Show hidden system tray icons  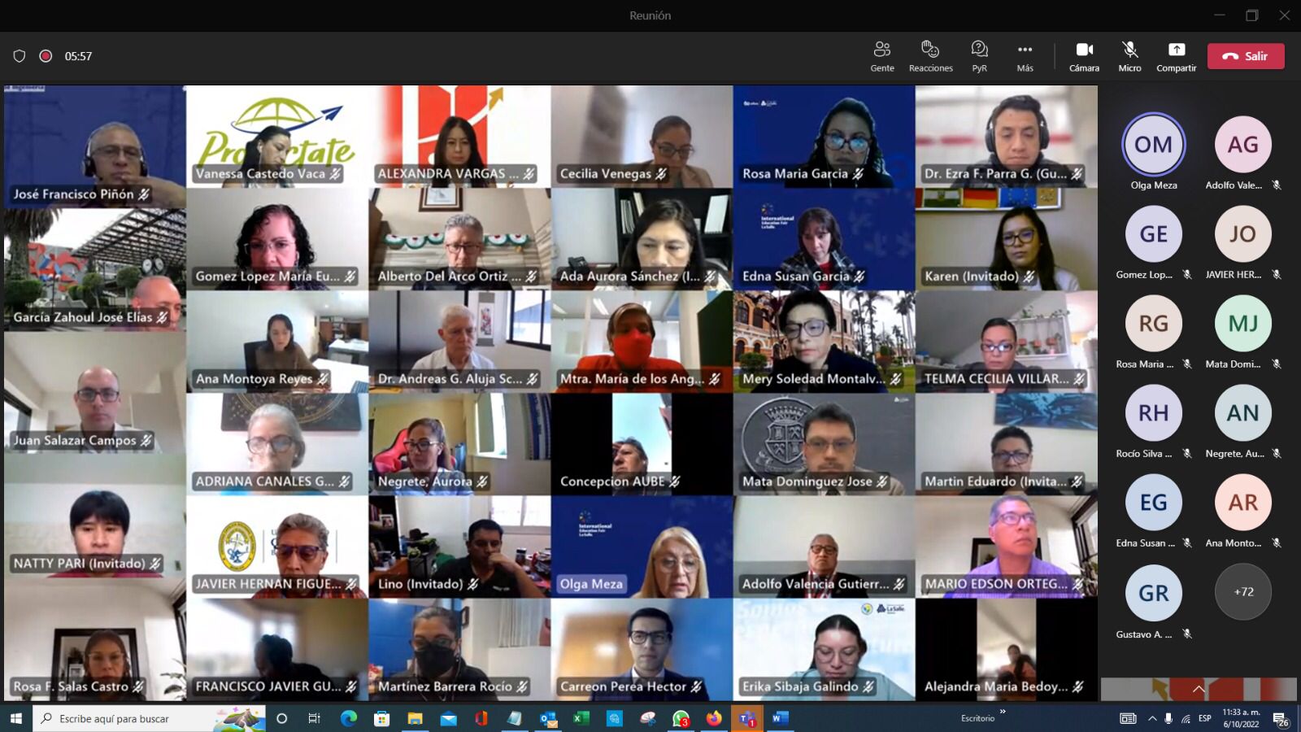click(1151, 718)
